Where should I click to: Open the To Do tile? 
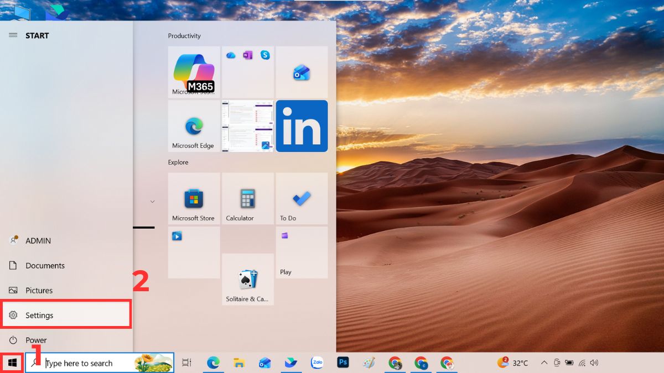point(302,198)
